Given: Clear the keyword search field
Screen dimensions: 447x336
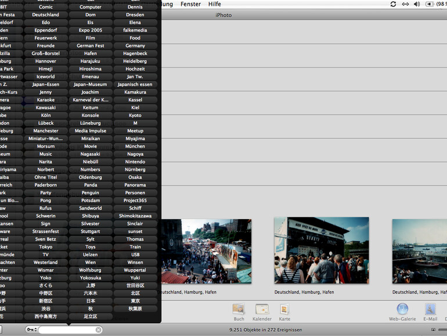Looking at the screenshot, I should click(99, 330).
